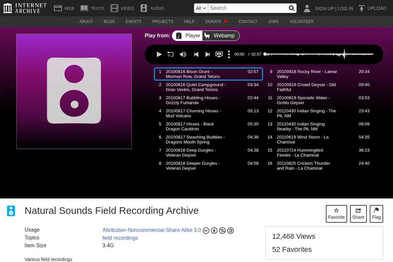Screen dimensions: 393x262
Task: Flag this item
Action: click(376, 214)
